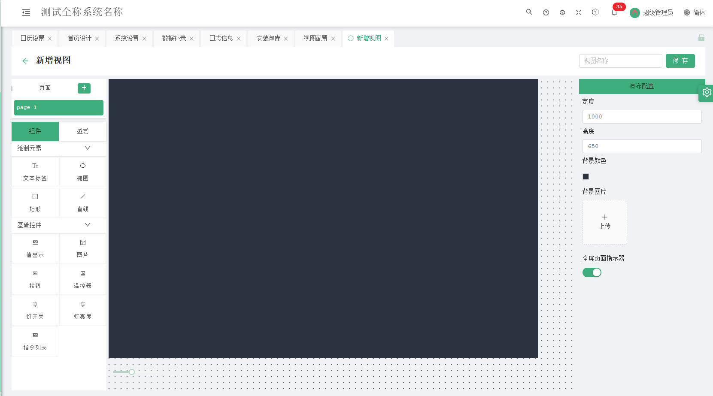
Task: Open the 视图配置 tab
Action: pos(316,38)
